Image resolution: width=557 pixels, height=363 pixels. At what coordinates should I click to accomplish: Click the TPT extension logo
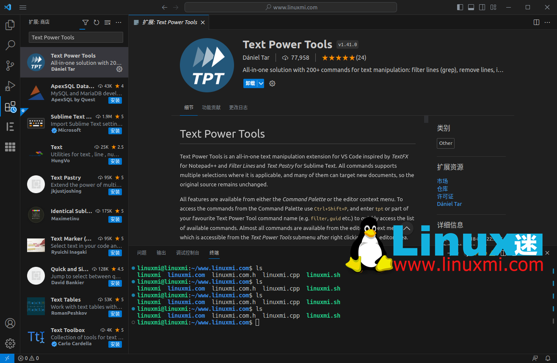(207, 65)
